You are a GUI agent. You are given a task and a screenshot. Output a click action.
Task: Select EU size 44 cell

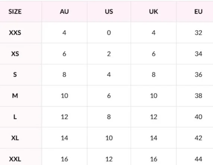tap(199, 159)
